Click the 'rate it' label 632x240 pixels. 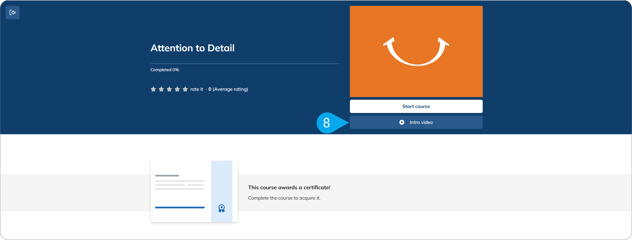coord(197,89)
